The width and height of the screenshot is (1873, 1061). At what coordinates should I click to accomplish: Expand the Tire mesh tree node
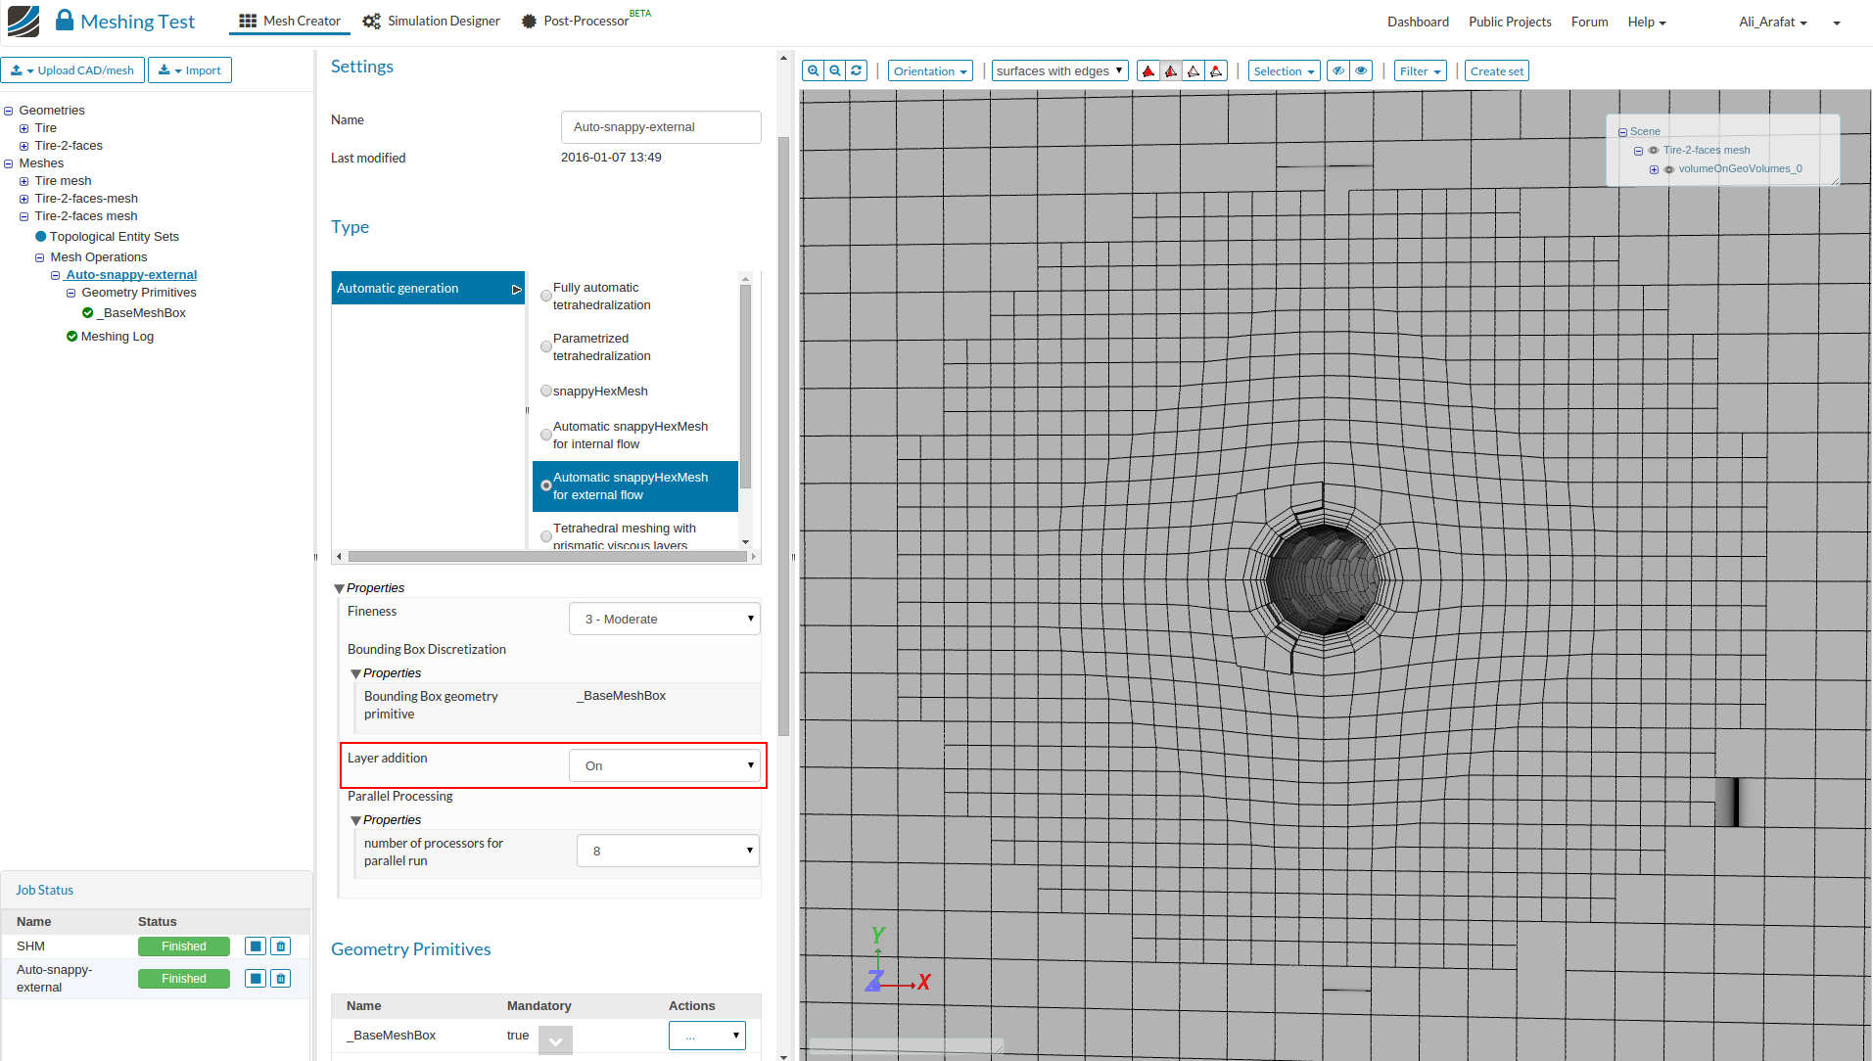(23, 181)
